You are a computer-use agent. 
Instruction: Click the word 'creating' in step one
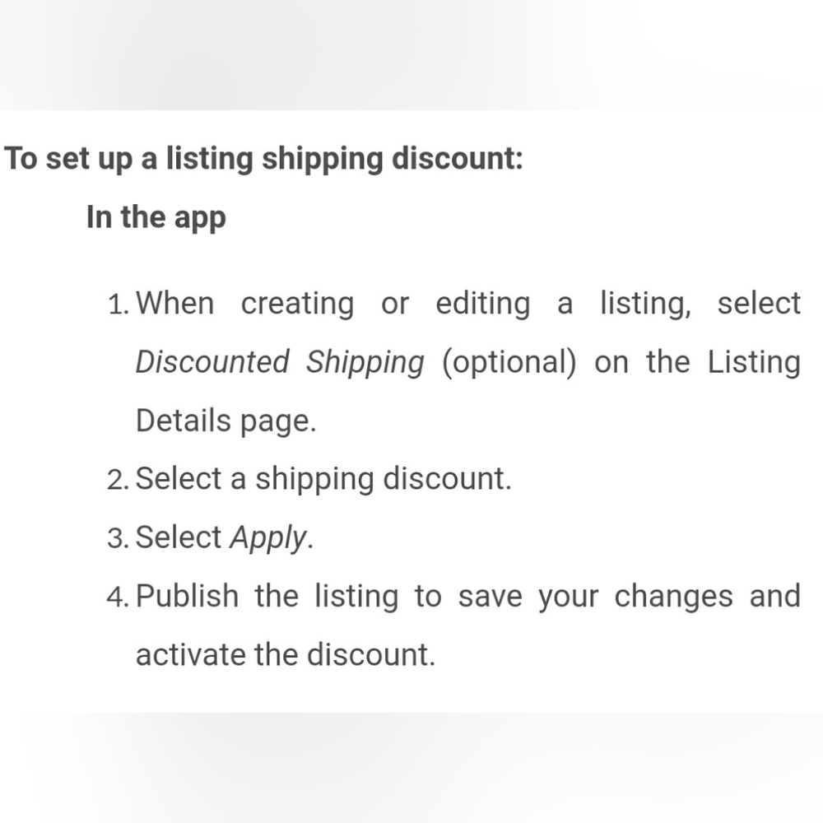[x=297, y=304]
